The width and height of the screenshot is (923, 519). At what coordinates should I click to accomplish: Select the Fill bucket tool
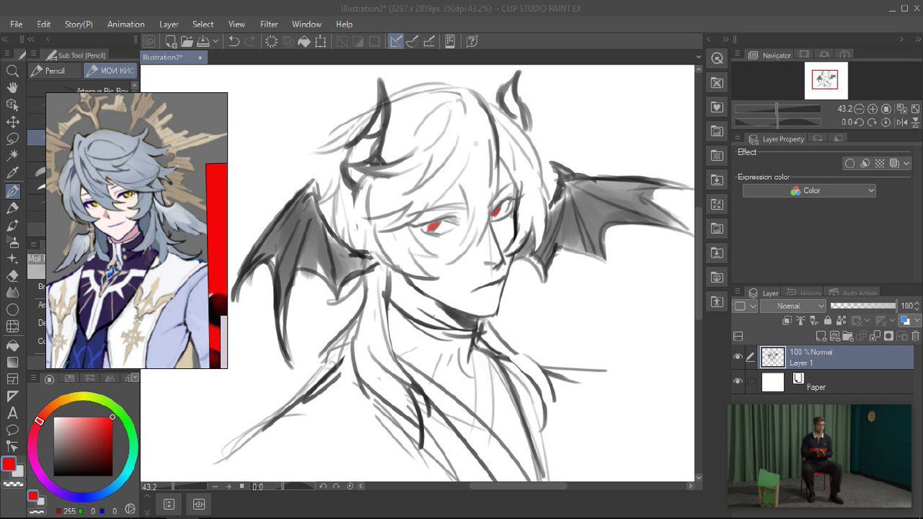point(12,344)
